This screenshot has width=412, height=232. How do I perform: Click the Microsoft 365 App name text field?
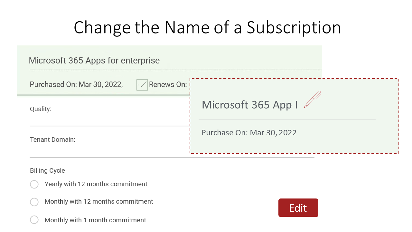coord(250,105)
